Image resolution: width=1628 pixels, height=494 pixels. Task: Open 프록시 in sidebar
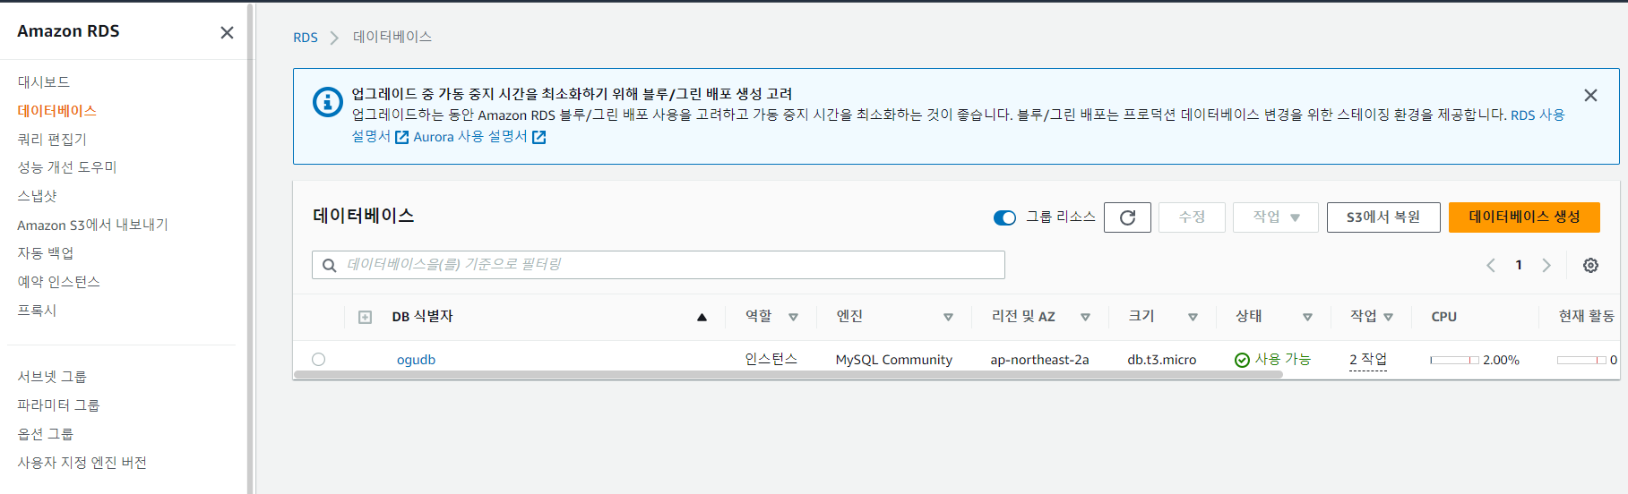37,311
